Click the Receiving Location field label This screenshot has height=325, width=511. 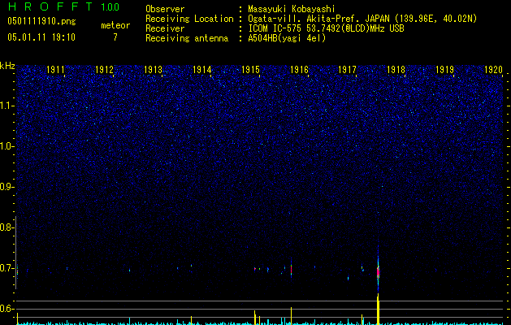click(x=189, y=19)
